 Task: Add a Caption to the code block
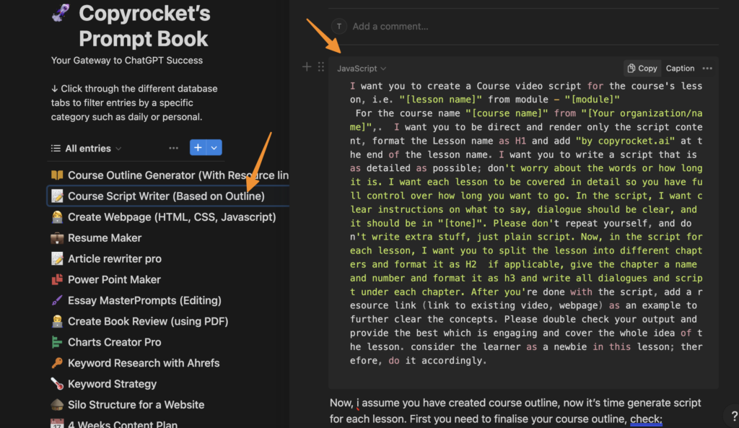(680, 69)
